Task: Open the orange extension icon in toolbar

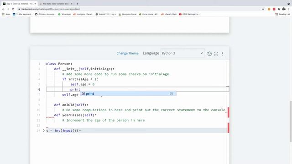Action: pyautogui.click(x=269, y=9)
